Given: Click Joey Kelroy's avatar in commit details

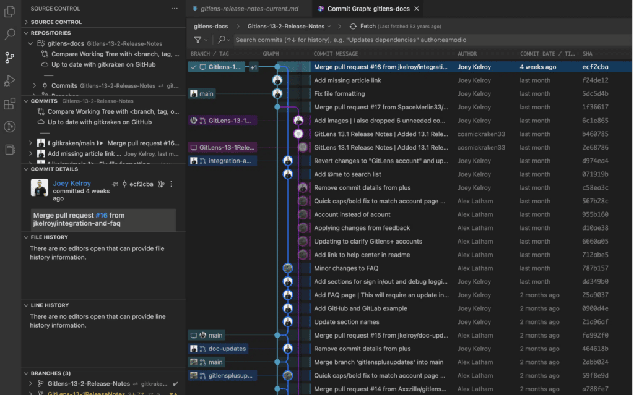Looking at the screenshot, I should pyautogui.click(x=40, y=187).
